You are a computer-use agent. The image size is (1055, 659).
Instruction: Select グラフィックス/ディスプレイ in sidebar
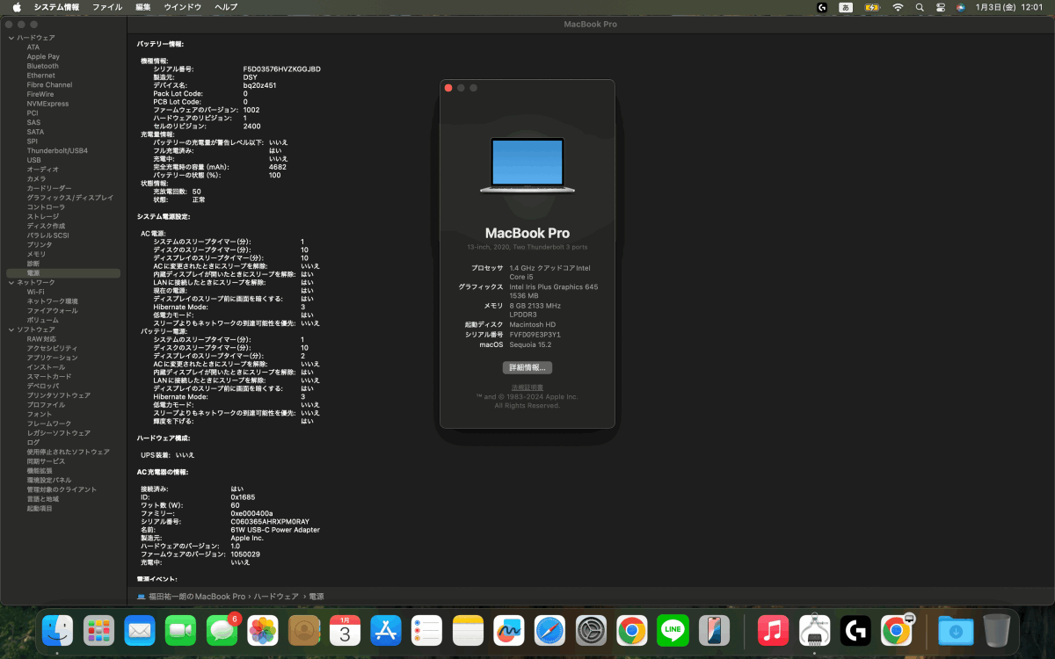point(69,198)
